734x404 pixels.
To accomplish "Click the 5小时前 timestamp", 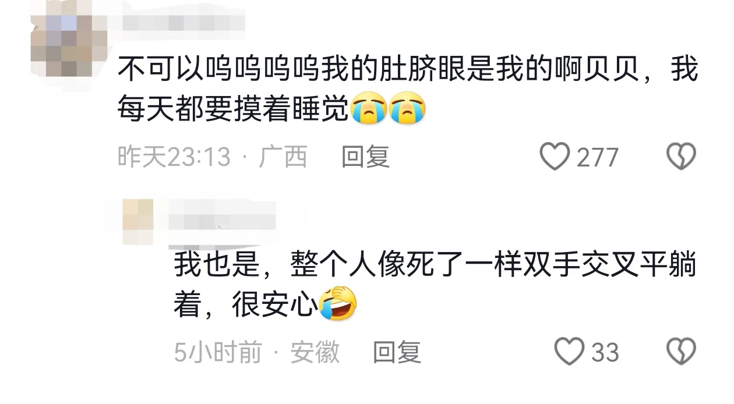I will (218, 352).
